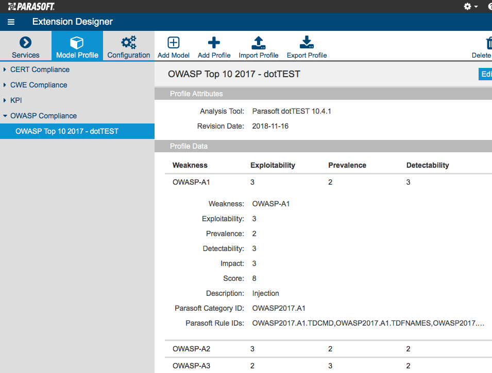The width and height of the screenshot is (492, 373).
Task: Click the Weakness column header
Action: pyautogui.click(x=190, y=165)
